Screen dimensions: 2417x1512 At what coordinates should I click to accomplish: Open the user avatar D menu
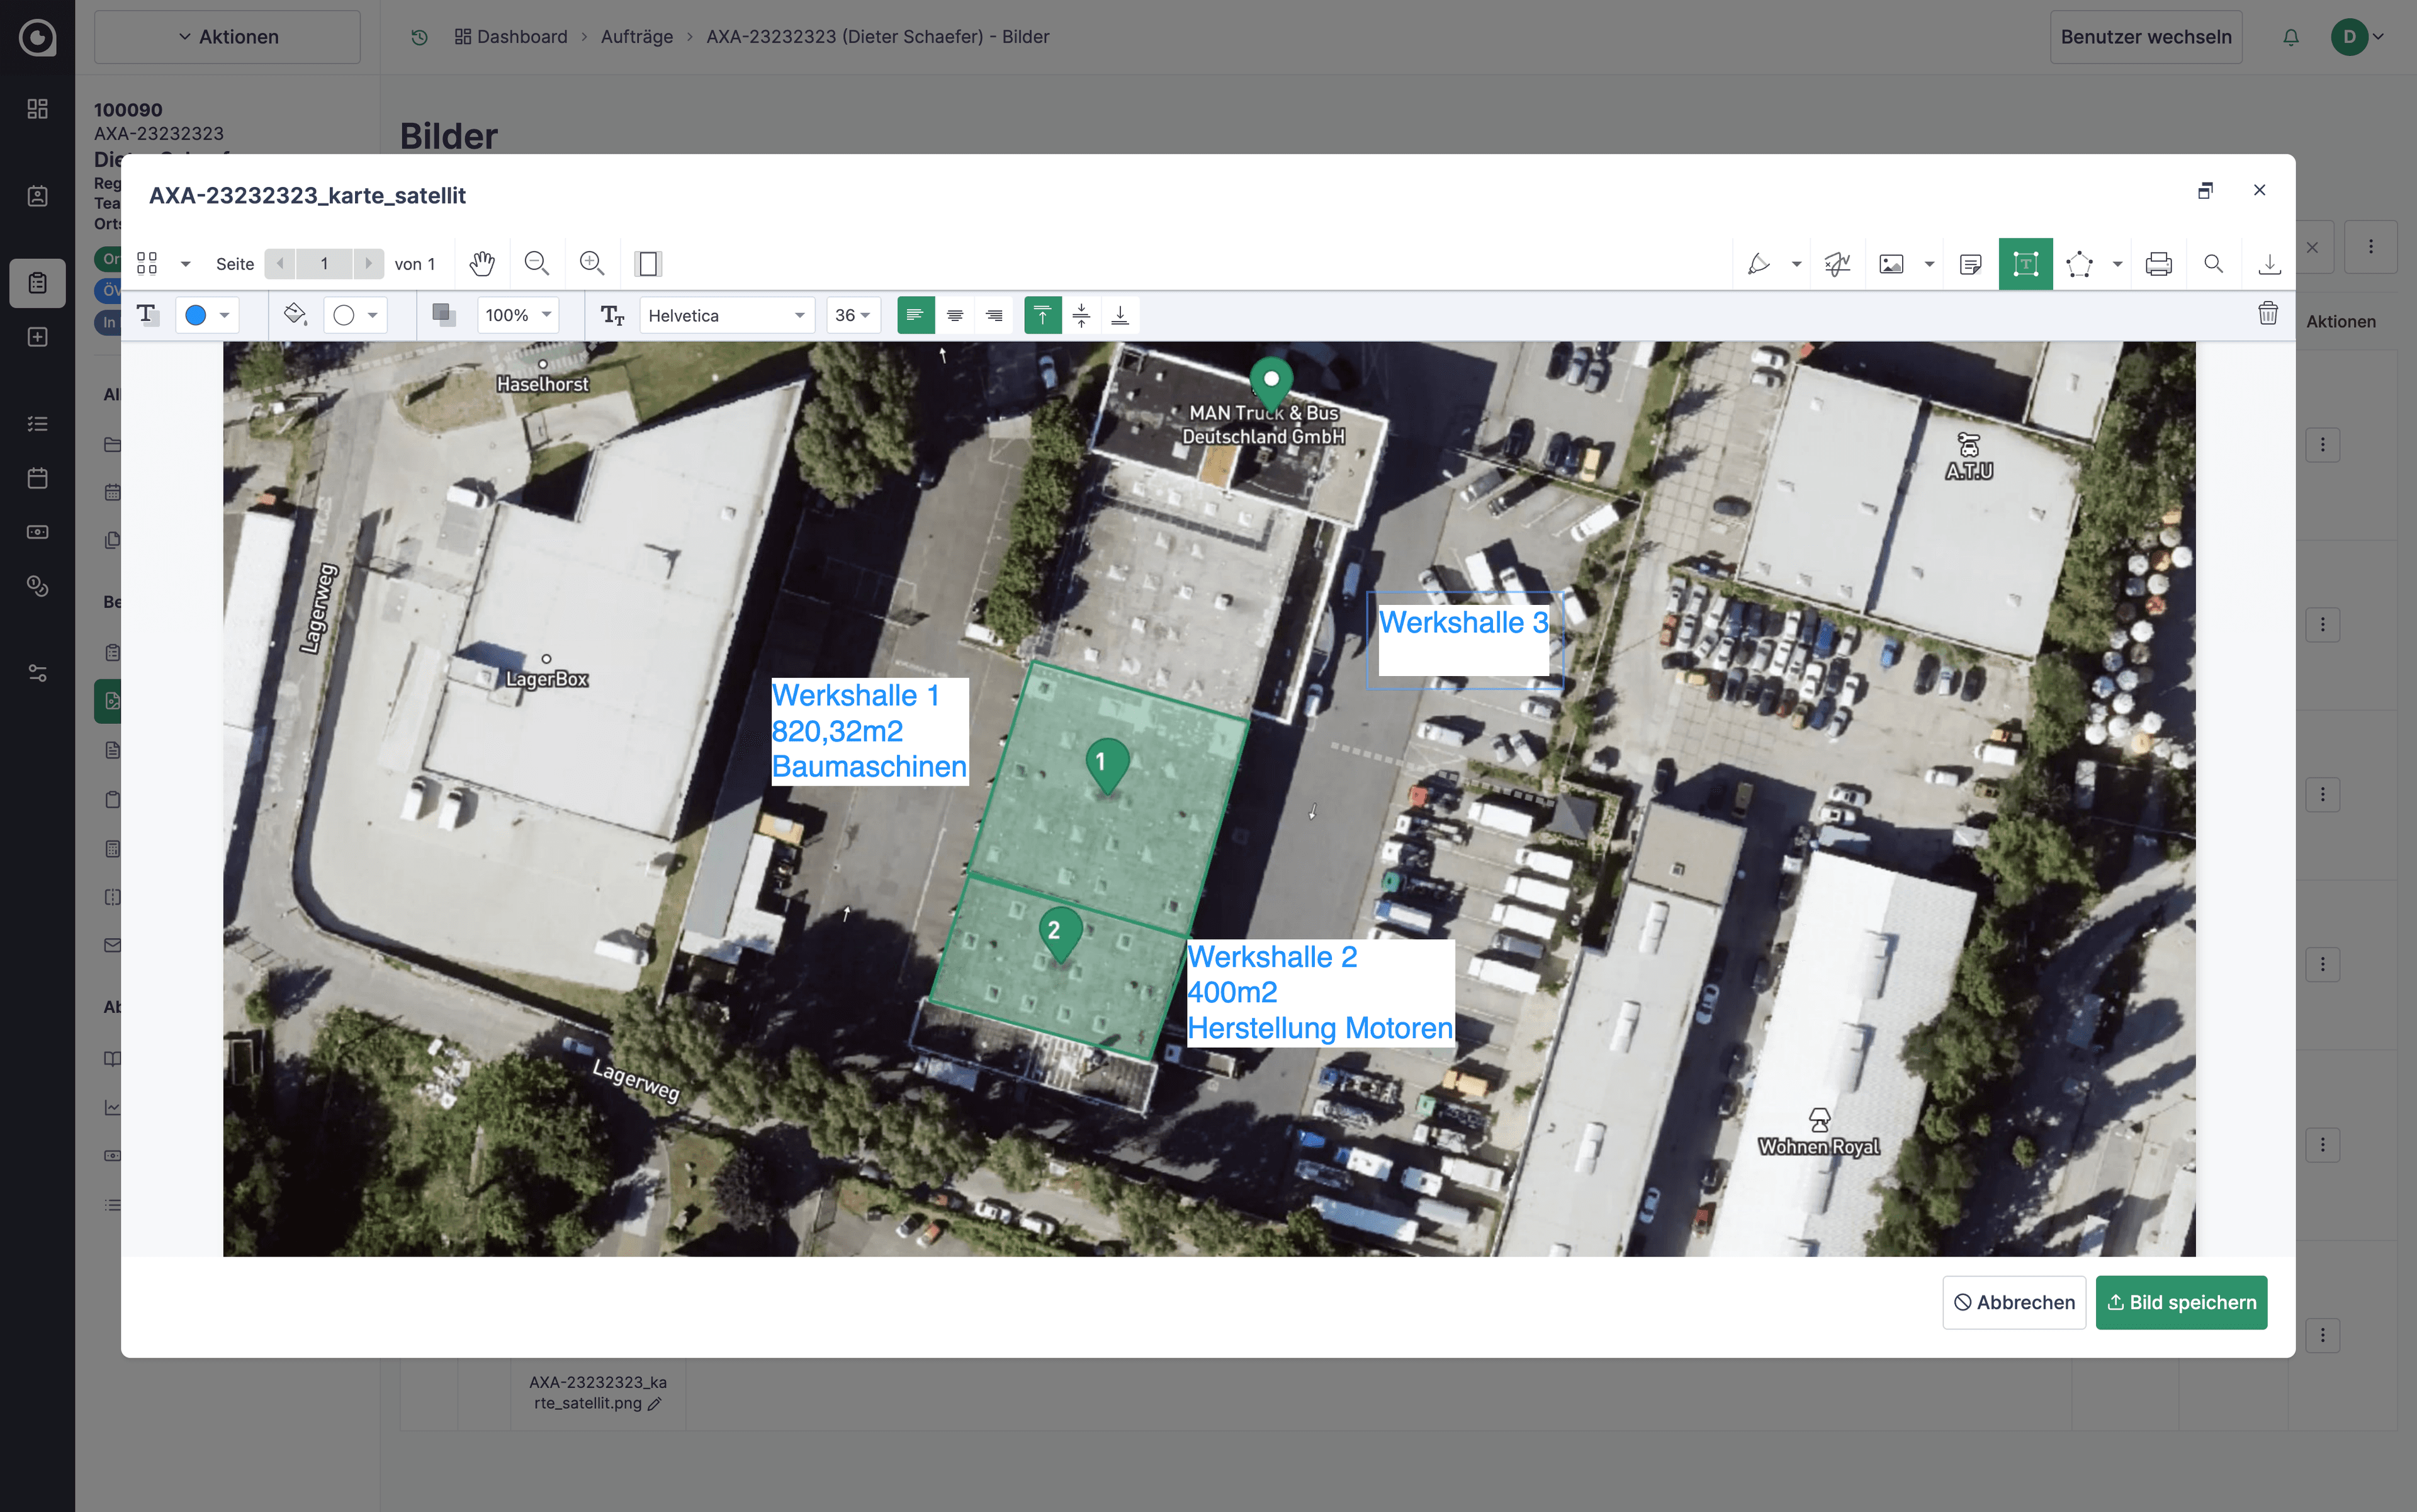[2358, 37]
